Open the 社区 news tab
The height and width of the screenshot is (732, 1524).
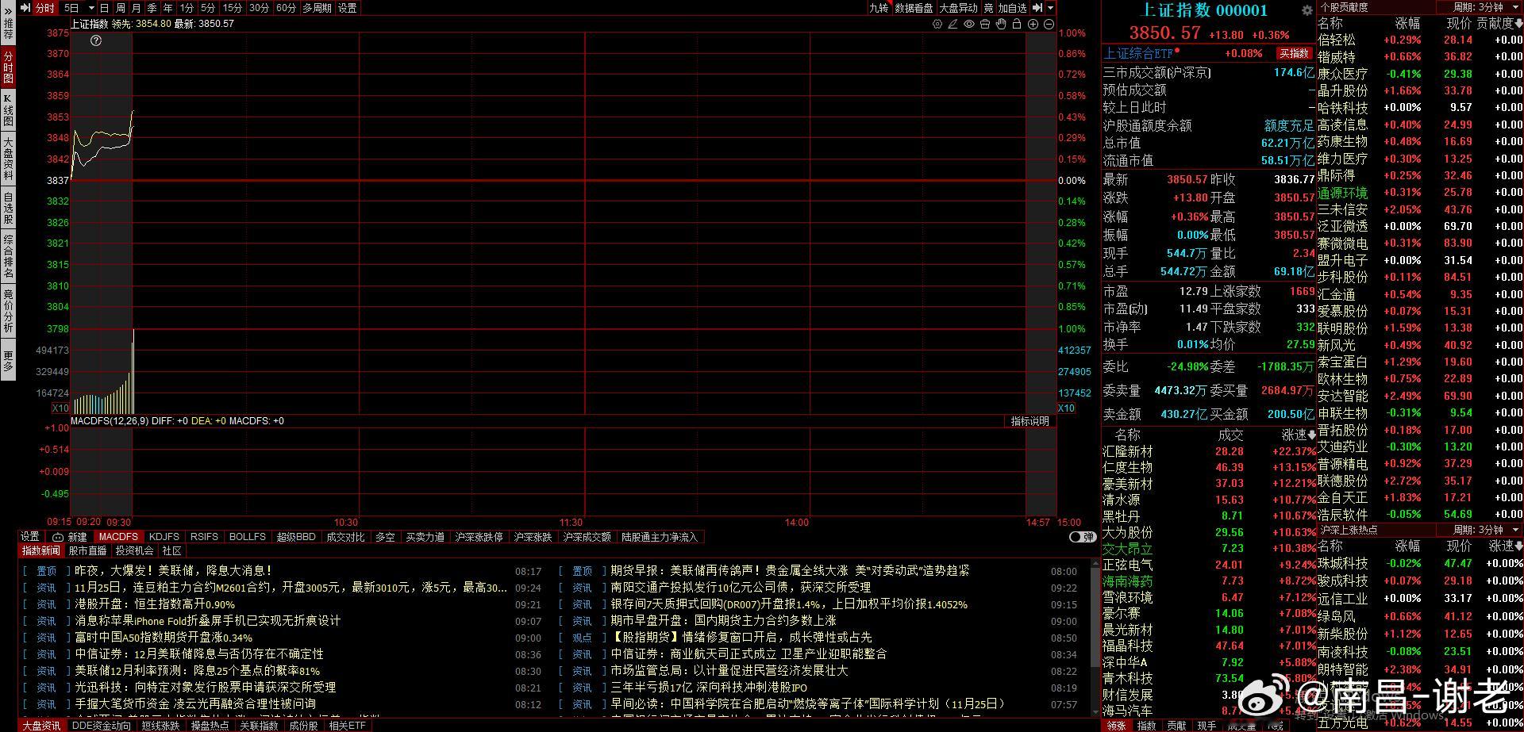click(171, 550)
